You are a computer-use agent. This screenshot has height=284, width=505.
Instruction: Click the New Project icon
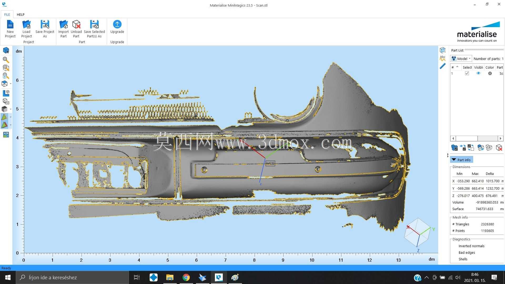click(10, 24)
